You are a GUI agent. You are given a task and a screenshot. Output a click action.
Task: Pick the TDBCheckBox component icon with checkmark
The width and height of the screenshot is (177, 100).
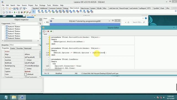tap(71, 11)
